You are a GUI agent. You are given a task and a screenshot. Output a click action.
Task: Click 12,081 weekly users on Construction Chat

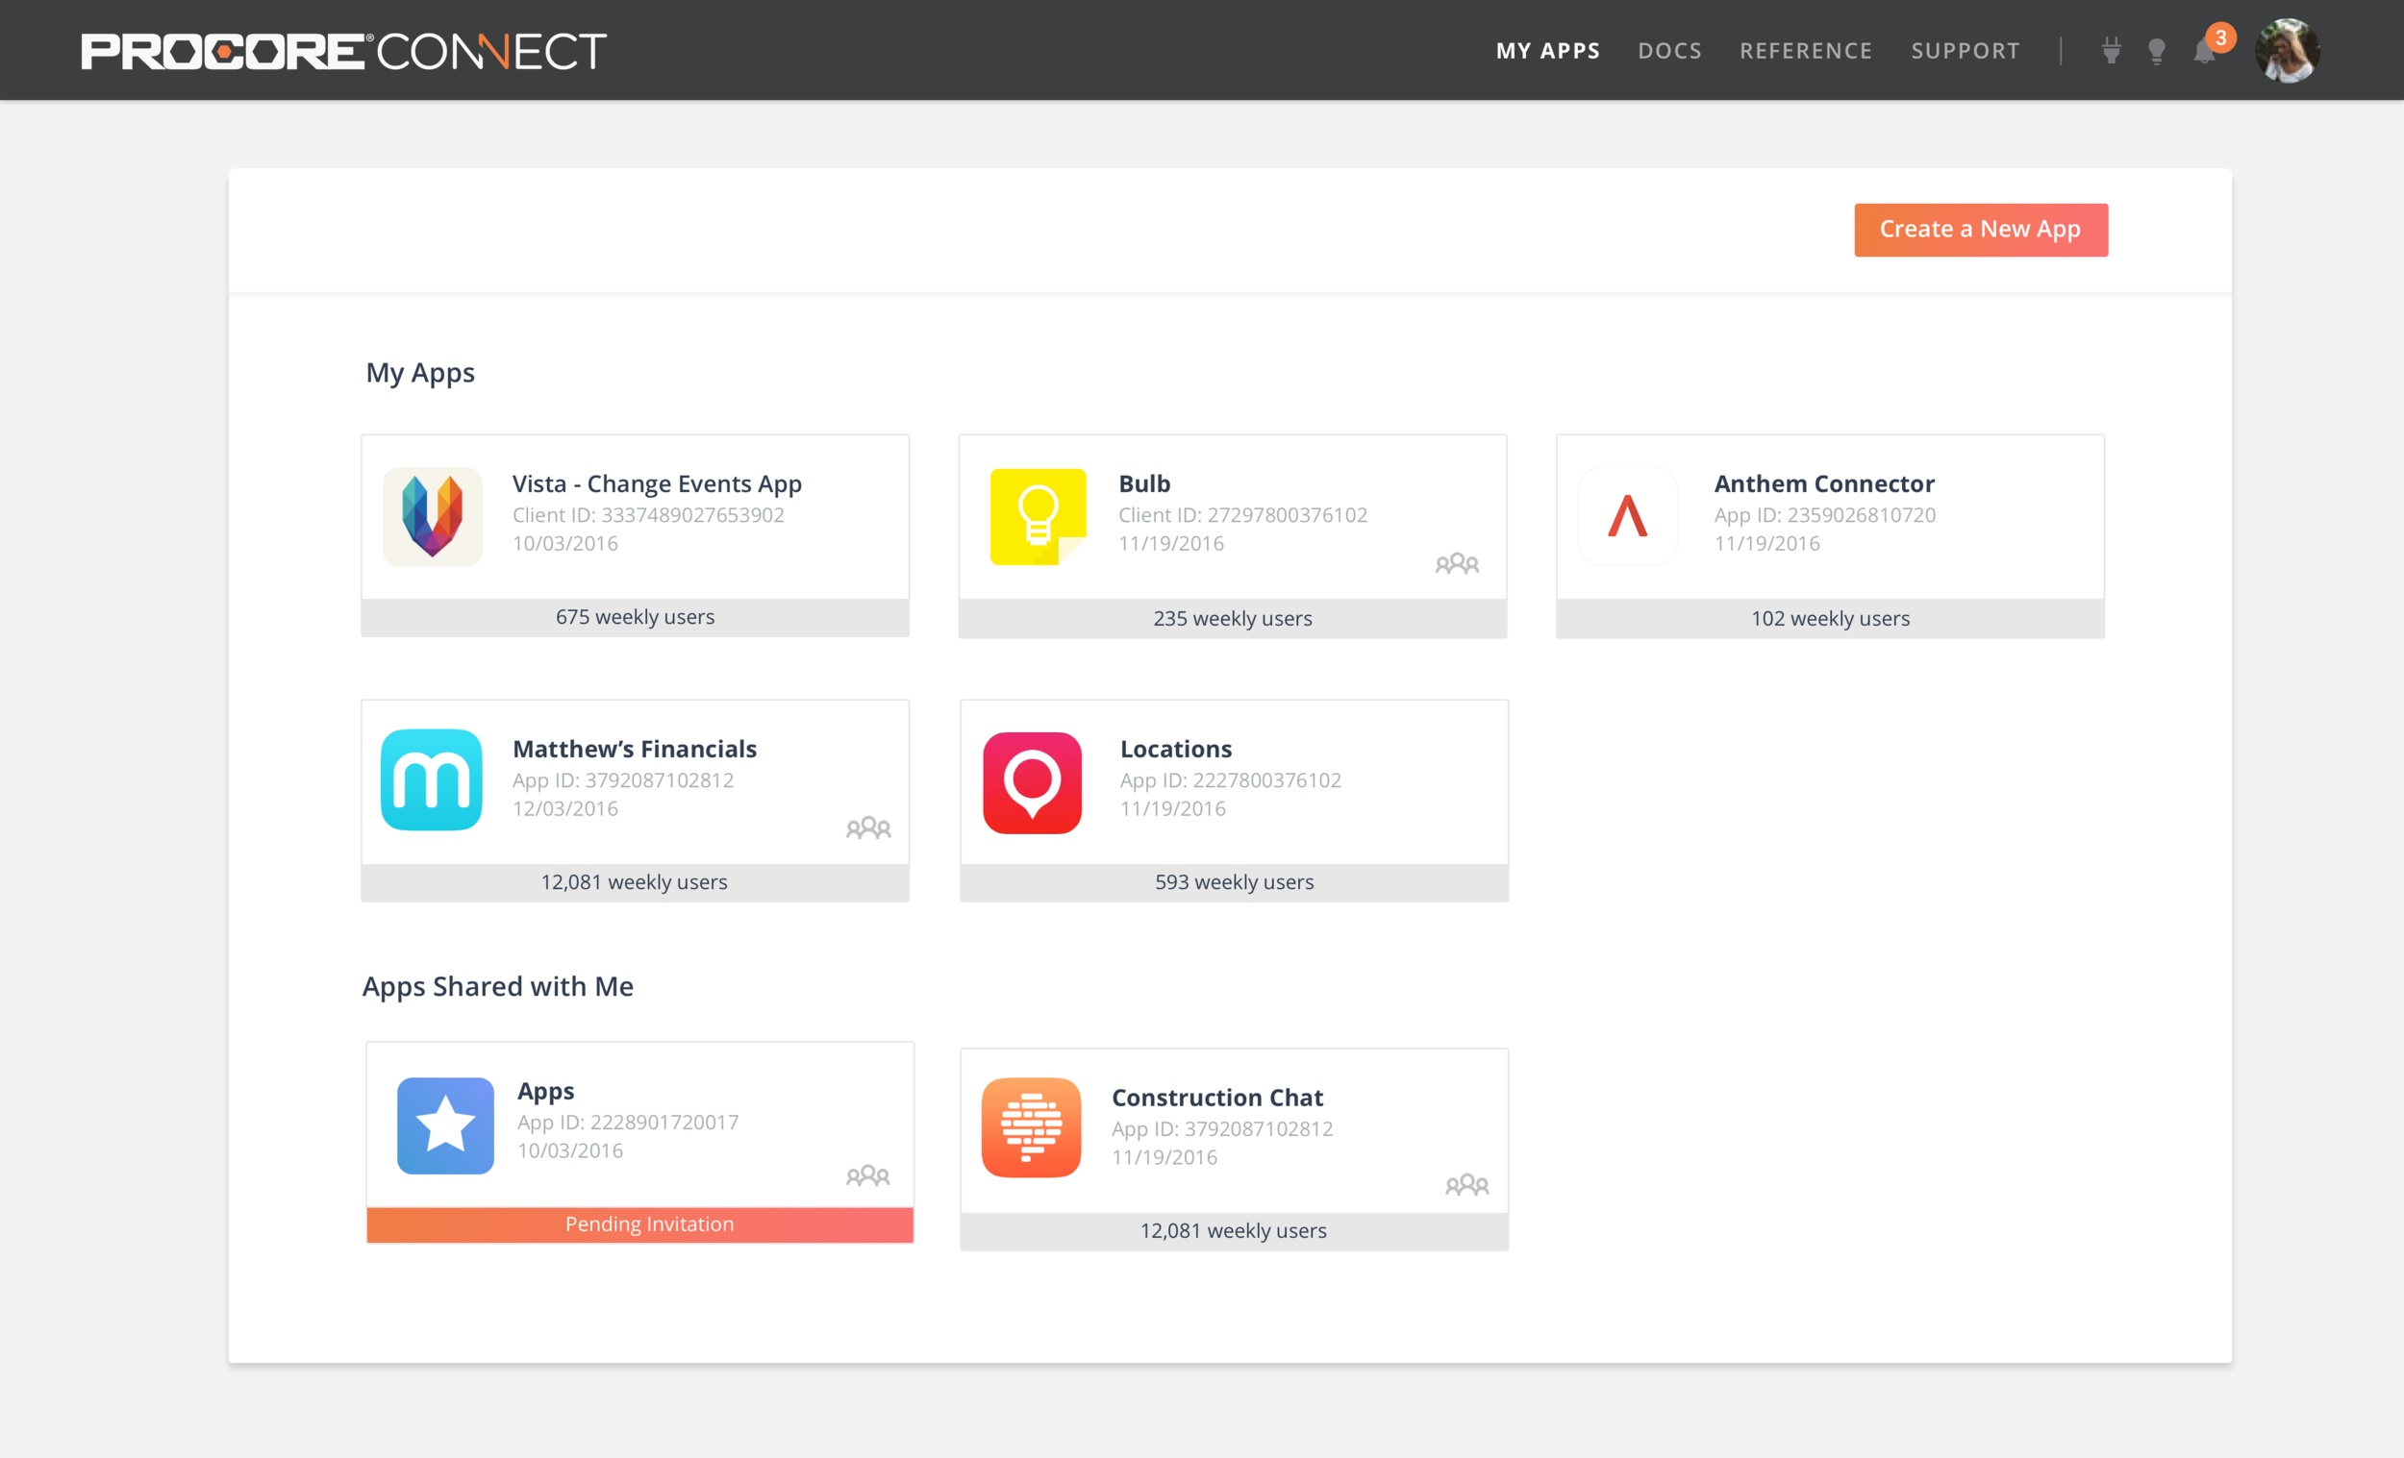tap(1234, 1231)
